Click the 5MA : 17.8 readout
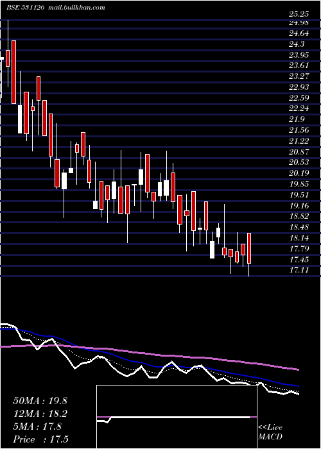Image resolution: width=321 pixels, height=449 pixels. (37, 427)
